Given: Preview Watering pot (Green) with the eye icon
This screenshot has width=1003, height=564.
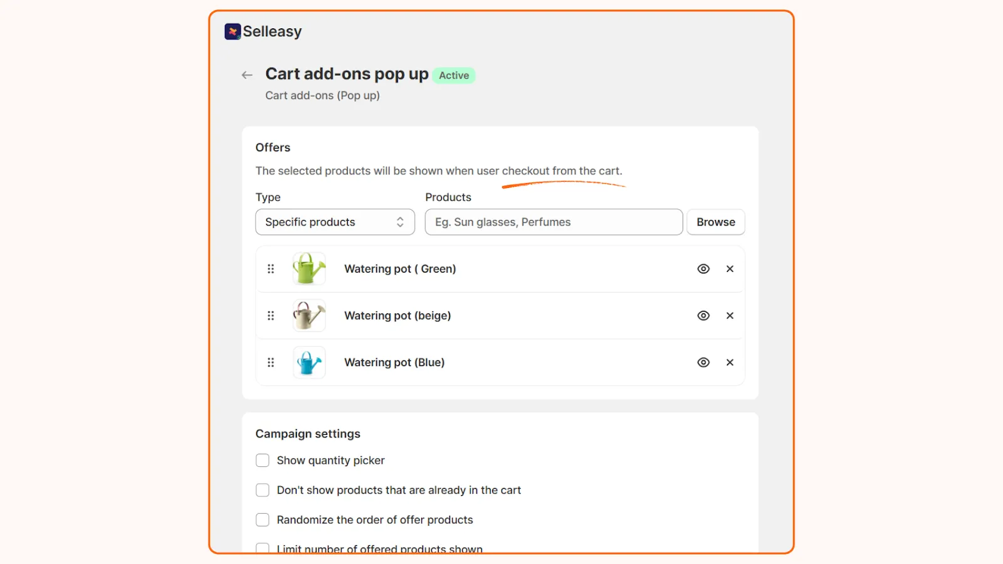Looking at the screenshot, I should coord(703,268).
